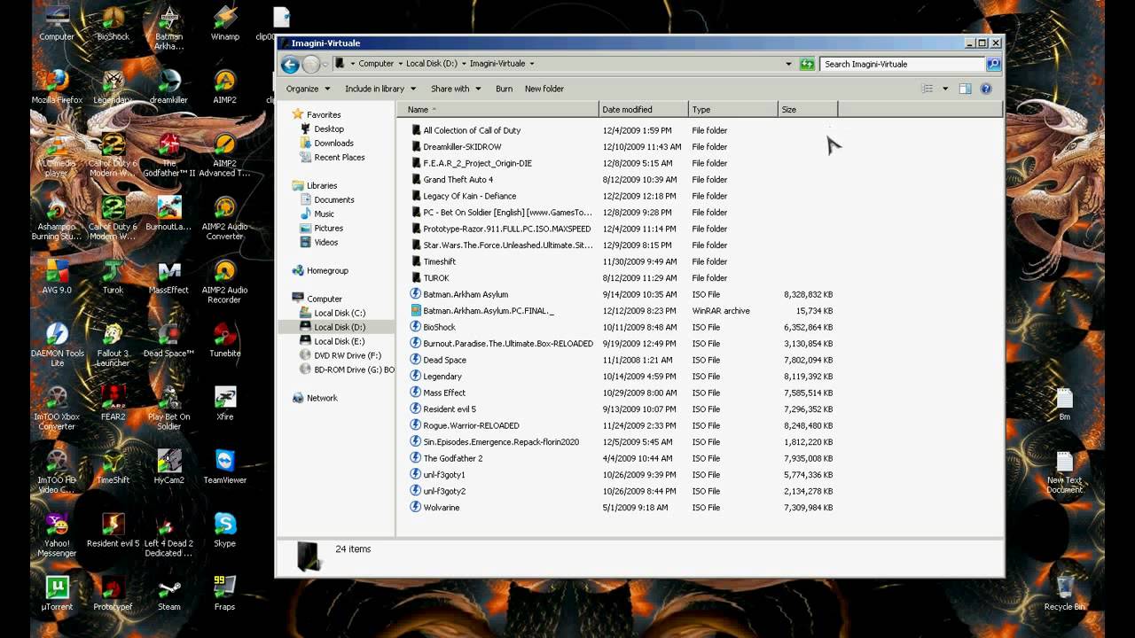Screen dimensions: 1135x638
Task: Select the Wolvarine ISO file
Action: click(441, 508)
